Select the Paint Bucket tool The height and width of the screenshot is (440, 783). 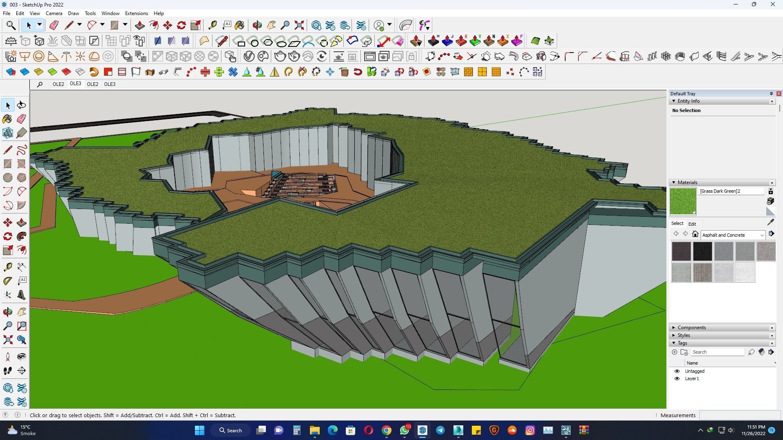click(7, 119)
